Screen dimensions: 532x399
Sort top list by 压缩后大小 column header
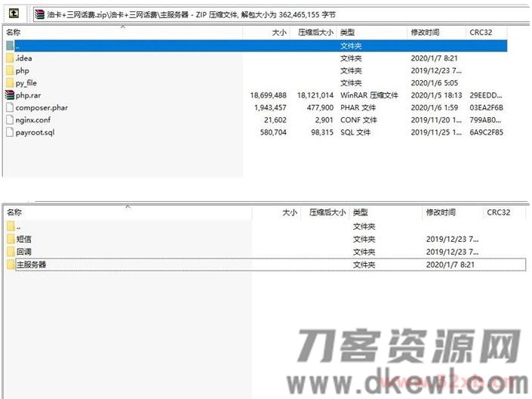coord(315,32)
